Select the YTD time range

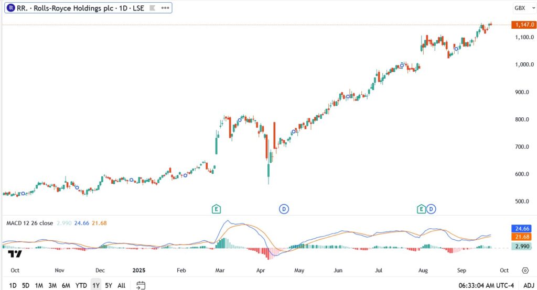point(81,285)
